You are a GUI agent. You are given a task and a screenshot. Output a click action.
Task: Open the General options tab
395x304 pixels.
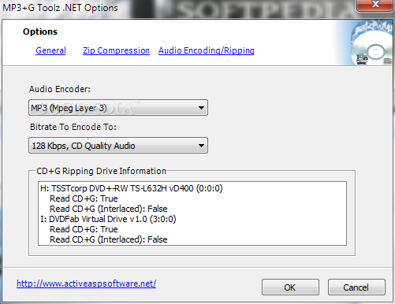[x=50, y=50]
